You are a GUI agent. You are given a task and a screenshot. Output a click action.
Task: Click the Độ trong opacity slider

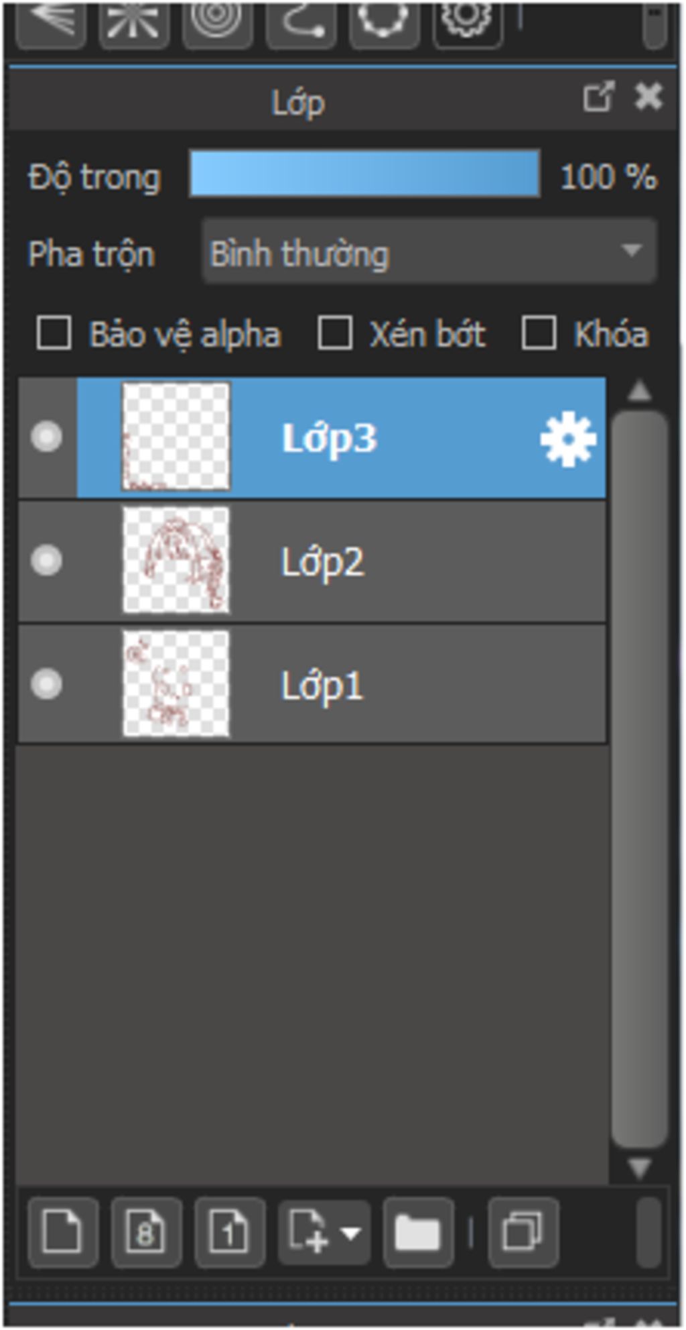(364, 174)
